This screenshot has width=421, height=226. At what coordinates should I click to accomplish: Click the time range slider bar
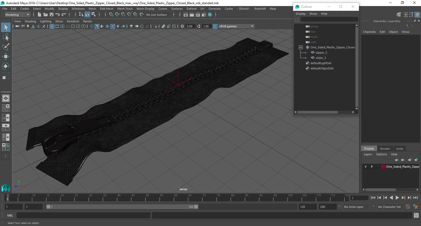tap(122, 207)
